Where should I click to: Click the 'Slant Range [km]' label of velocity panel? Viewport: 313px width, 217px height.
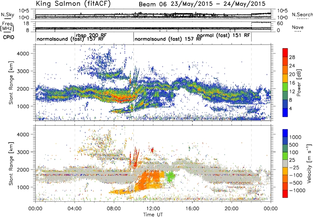(11, 163)
